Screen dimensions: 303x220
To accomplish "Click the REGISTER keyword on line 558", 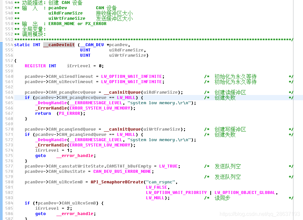I will pyautogui.click(x=35, y=66).
